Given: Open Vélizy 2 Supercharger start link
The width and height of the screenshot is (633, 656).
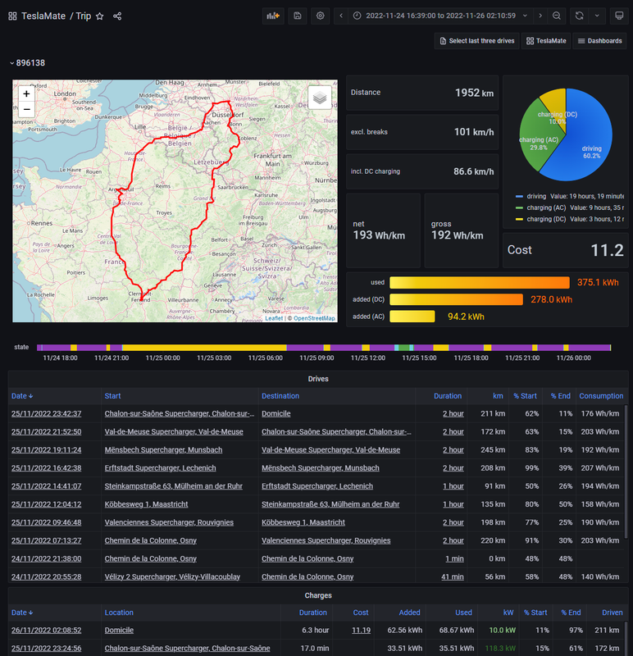Looking at the screenshot, I should point(172,576).
